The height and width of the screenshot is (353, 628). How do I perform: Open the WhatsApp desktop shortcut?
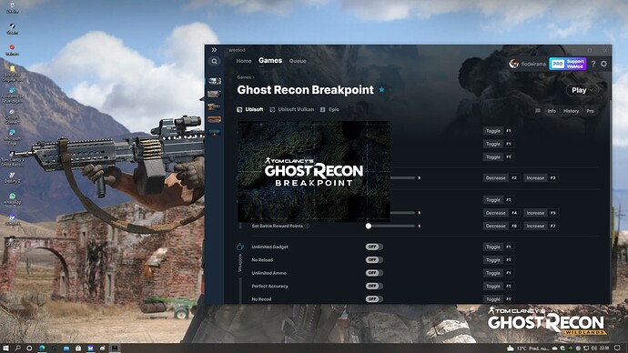[13, 198]
